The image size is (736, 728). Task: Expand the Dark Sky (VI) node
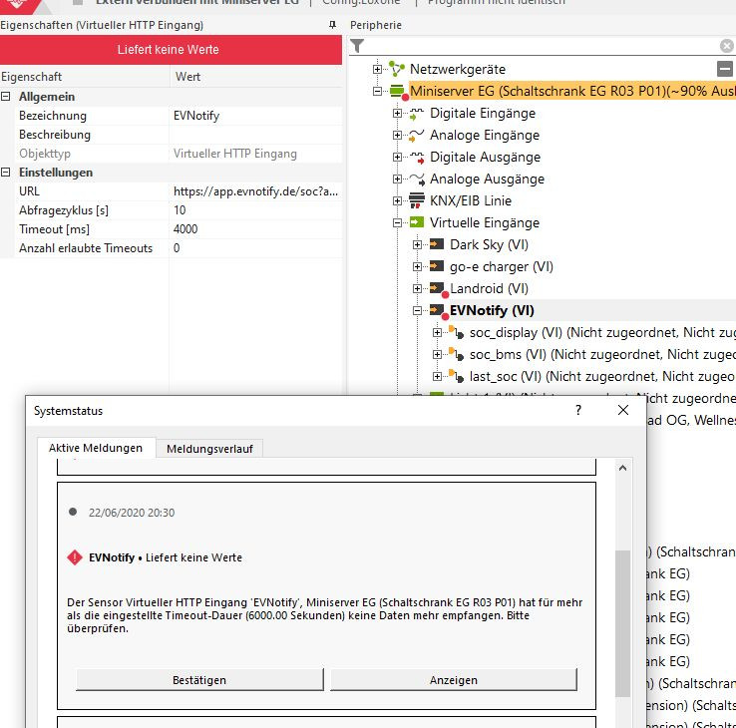pos(417,244)
